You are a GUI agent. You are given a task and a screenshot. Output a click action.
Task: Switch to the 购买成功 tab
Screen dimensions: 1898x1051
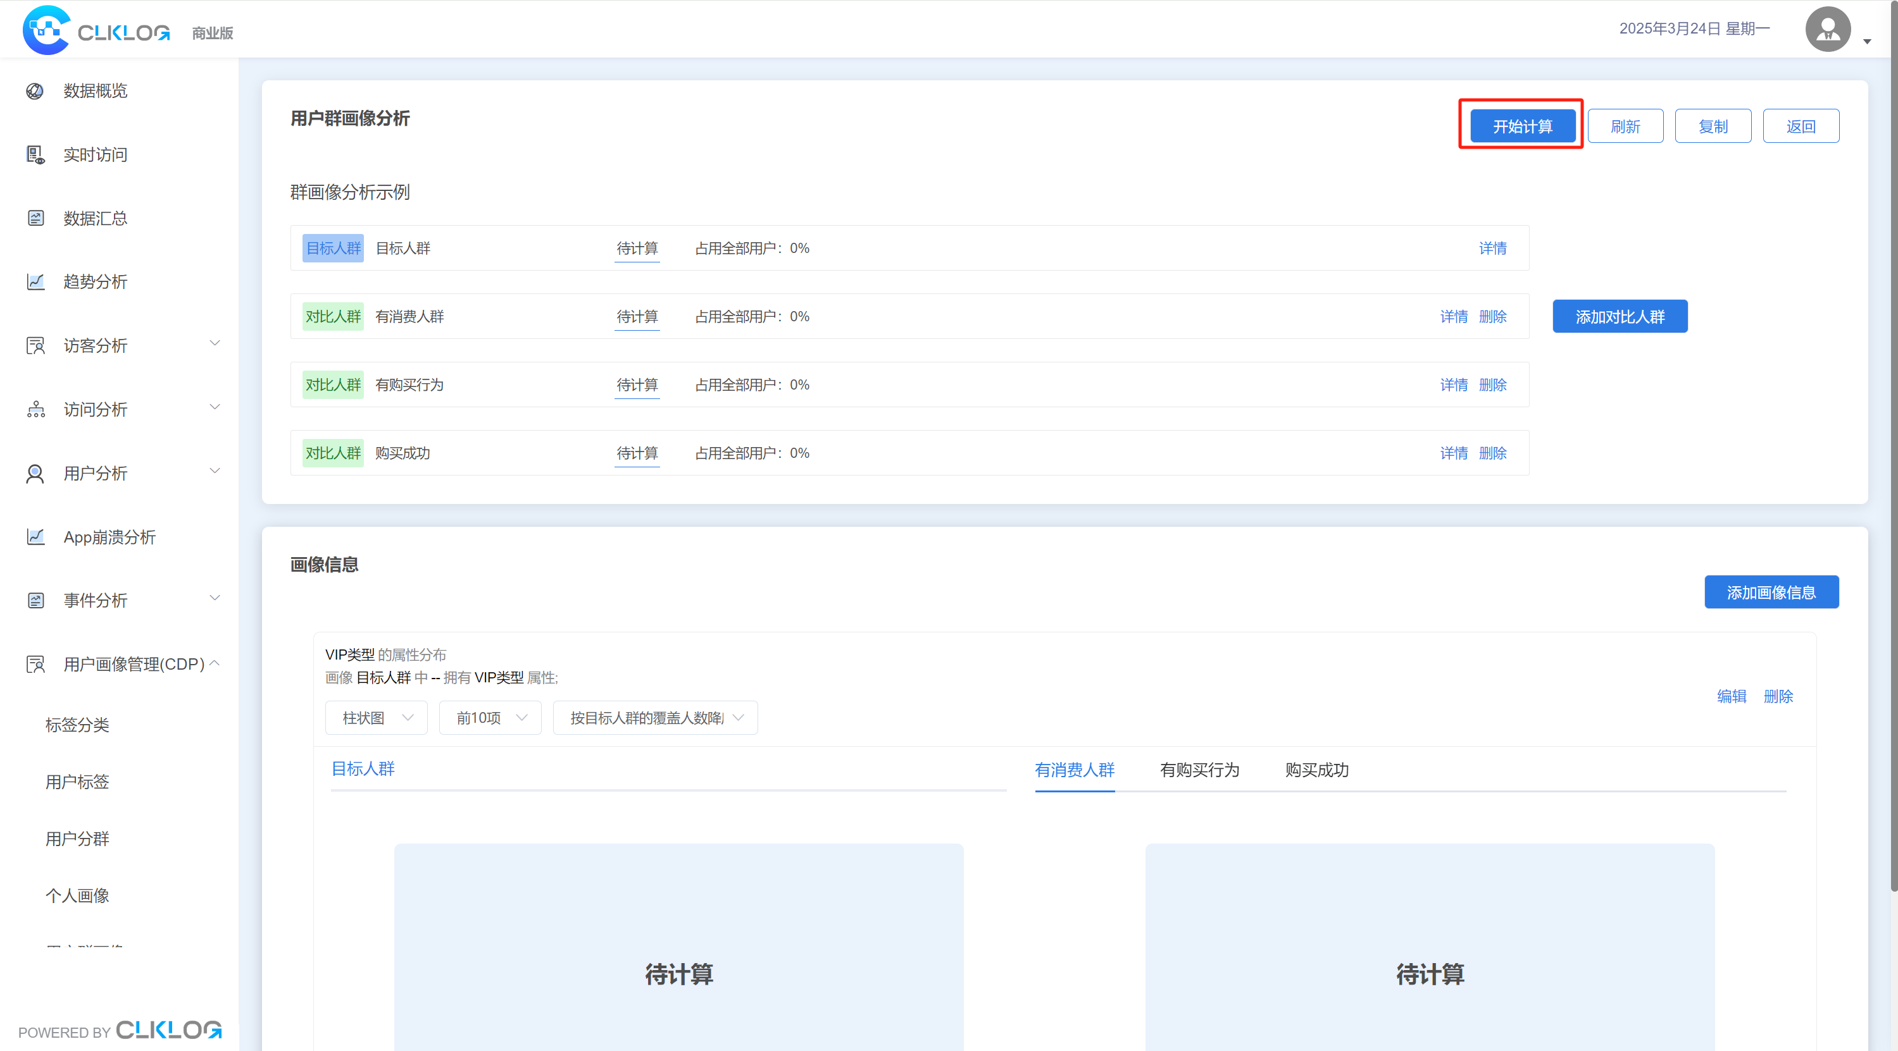pos(1316,770)
